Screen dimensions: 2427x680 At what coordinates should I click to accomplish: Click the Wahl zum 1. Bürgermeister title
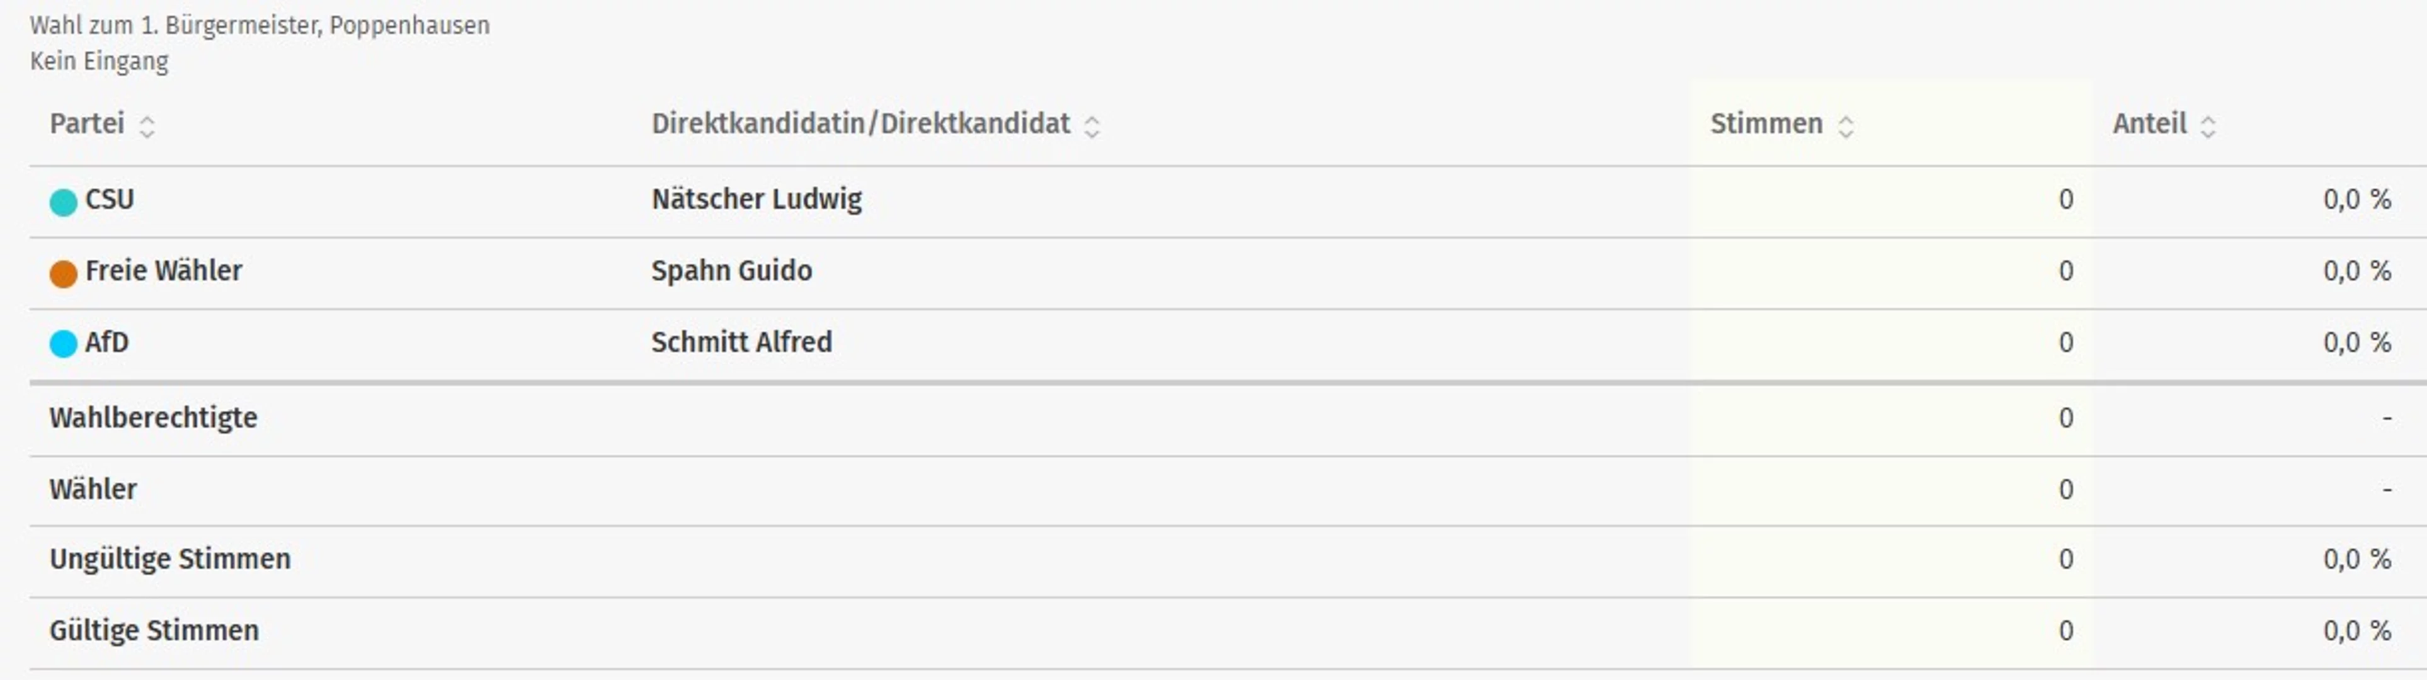[x=259, y=25]
